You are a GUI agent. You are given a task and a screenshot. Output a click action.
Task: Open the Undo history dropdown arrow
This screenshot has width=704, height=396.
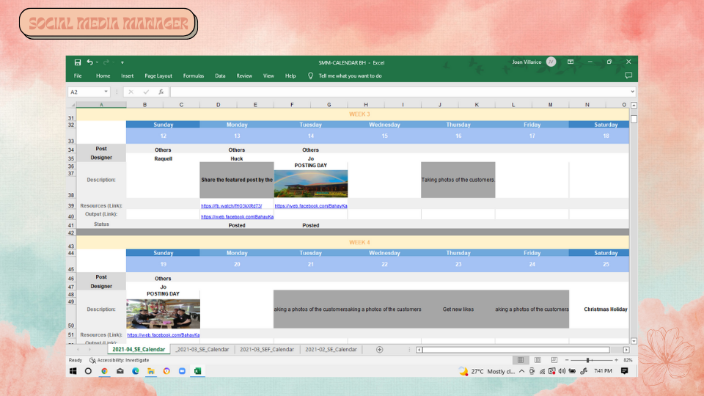[x=97, y=62]
